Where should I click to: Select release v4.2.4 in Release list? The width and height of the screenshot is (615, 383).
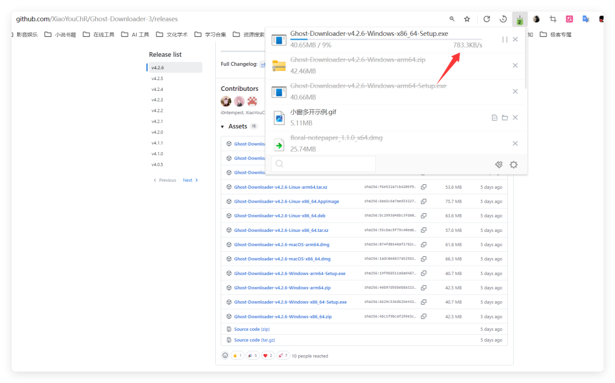click(157, 89)
